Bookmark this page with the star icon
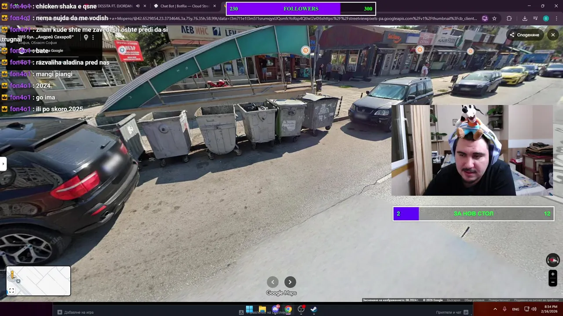The height and width of the screenshot is (316, 563). pyautogui.click(x=494, y=18)
